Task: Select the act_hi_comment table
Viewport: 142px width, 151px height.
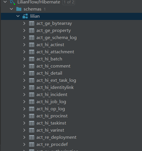Action: pos(53,66)
